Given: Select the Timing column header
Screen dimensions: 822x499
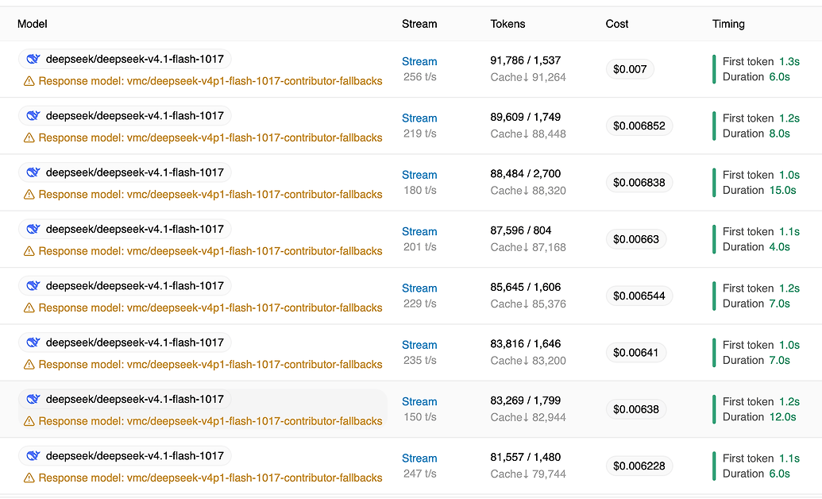Looking at the screenshot, I should click(x=728, y=24).
